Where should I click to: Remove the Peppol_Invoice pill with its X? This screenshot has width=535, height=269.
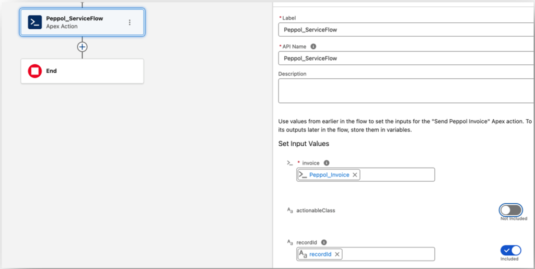coord(355,175)
